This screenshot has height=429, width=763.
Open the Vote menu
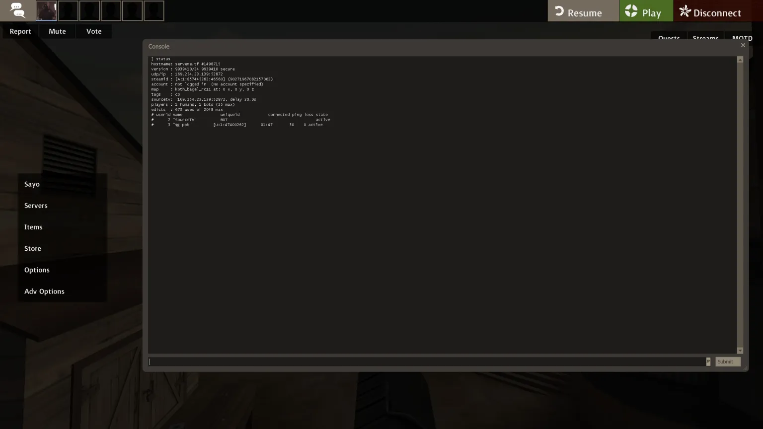94,31
